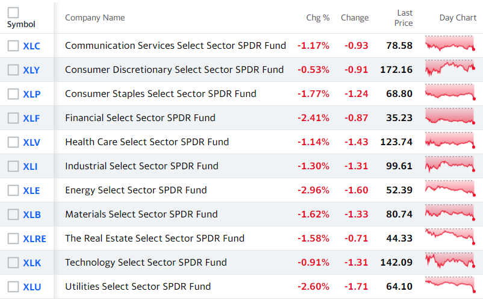Open the XLI ticker symbol link
This screenshot has width=483, height=306.
point(30,166)
